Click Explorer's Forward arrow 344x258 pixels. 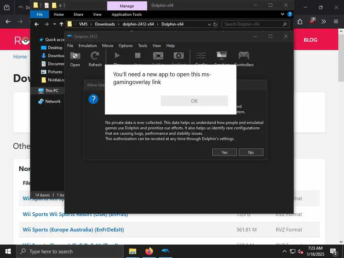click(46, 24)
